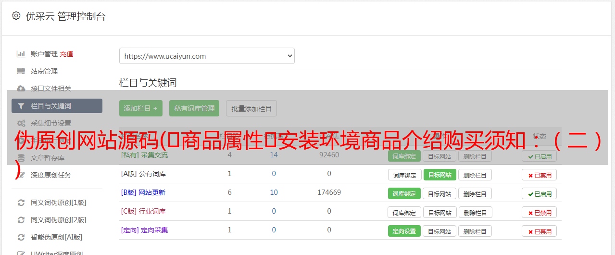Toggle the 已禁用 status of 公有词库
The width and height of the screenshot is (615, 255).
[x=539, y=175]
